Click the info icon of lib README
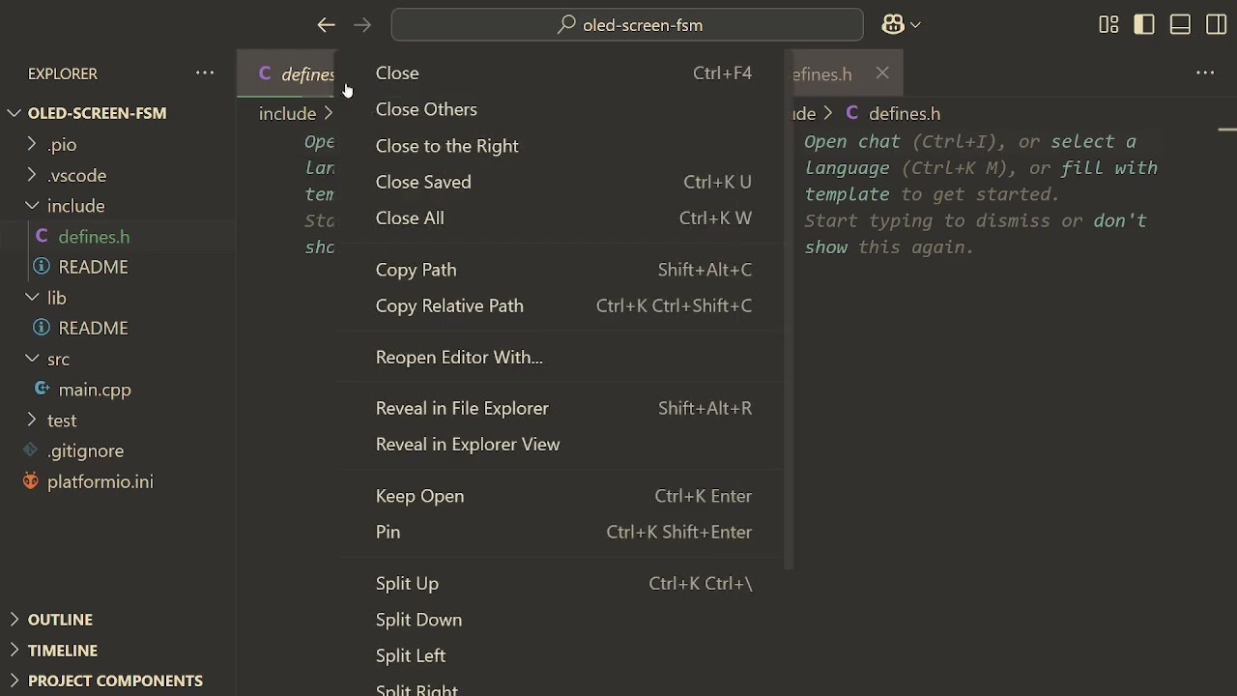1237x696 pixels. click(x=42, y=328)
